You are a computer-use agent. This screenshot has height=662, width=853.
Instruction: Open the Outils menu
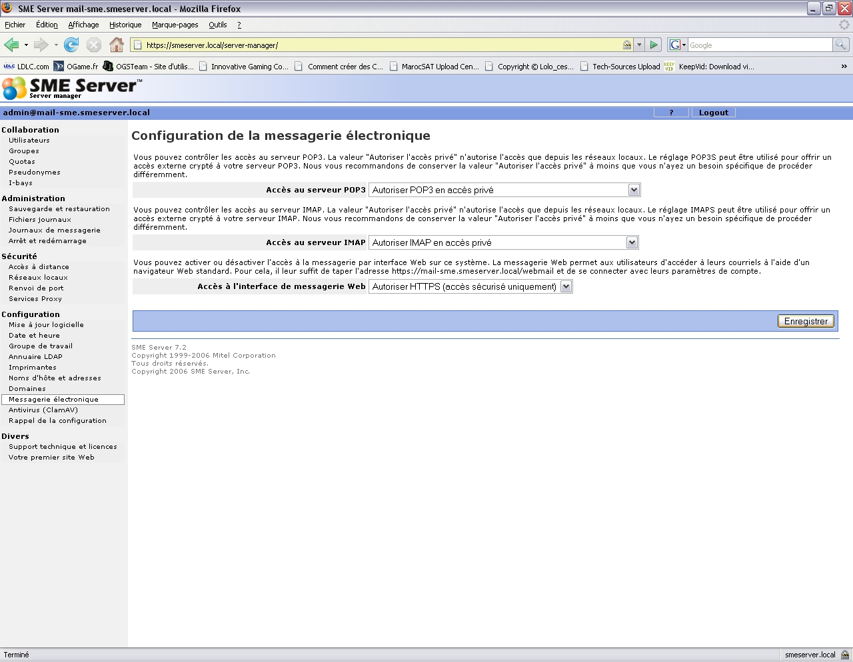217,25
